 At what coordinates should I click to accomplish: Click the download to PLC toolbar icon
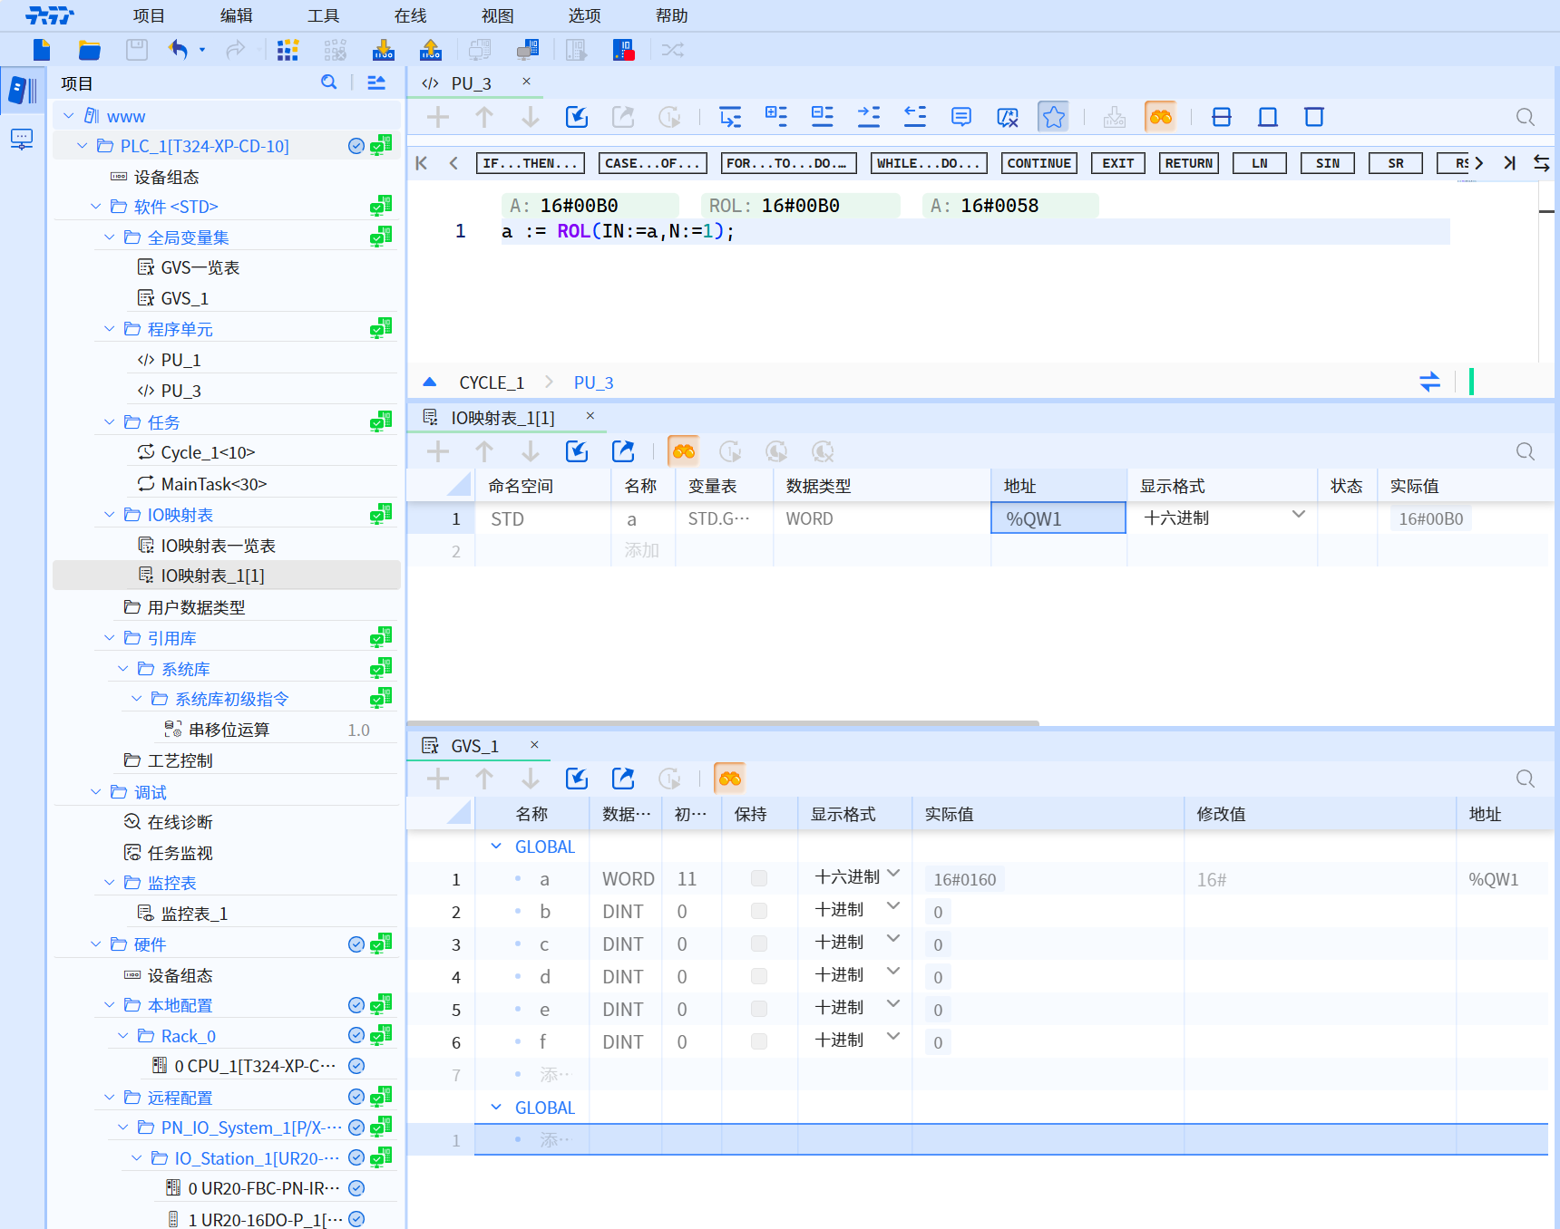[384, 50]
